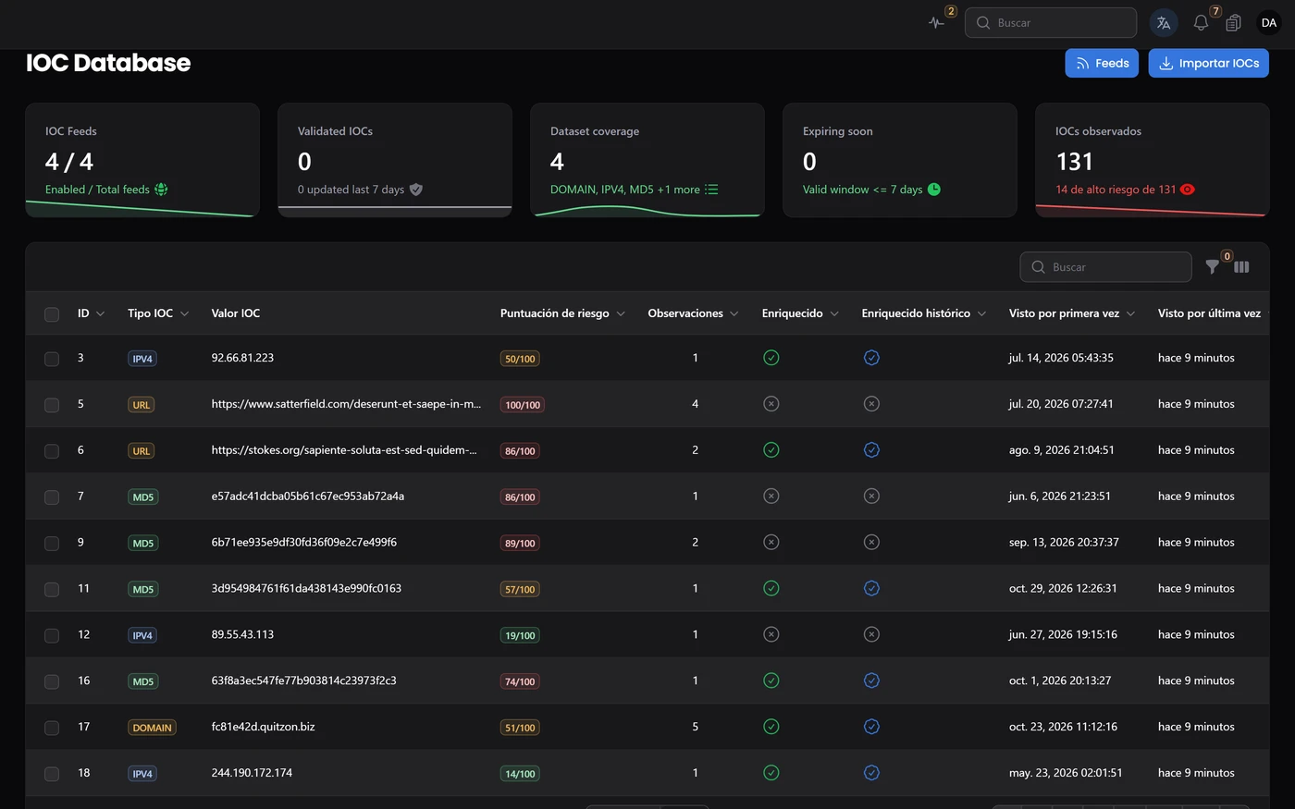Click the global Buscar field in header
This screenshot has width=1295, height=809.
click(1051, 23)
